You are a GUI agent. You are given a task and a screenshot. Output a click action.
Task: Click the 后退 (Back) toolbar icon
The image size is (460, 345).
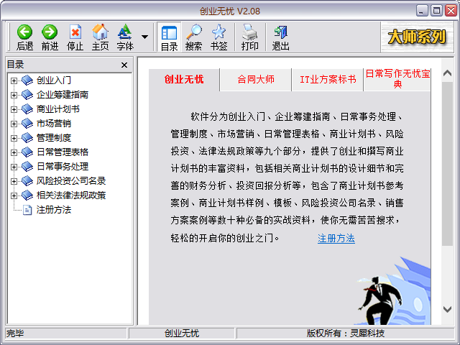(x=25, y=37)
